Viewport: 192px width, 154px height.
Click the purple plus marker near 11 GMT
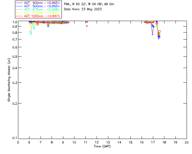(87, 26)
